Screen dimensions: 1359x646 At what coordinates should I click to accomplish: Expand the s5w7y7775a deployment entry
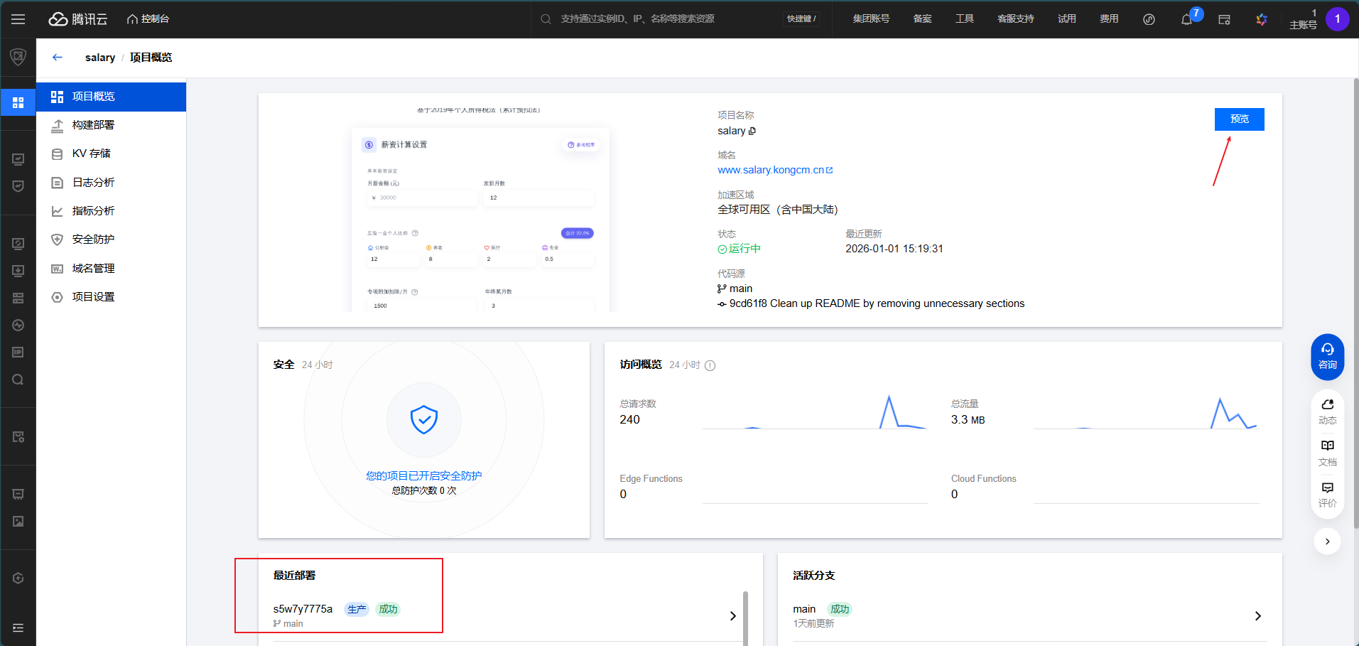pyautogui.click(x=732, y=616)
